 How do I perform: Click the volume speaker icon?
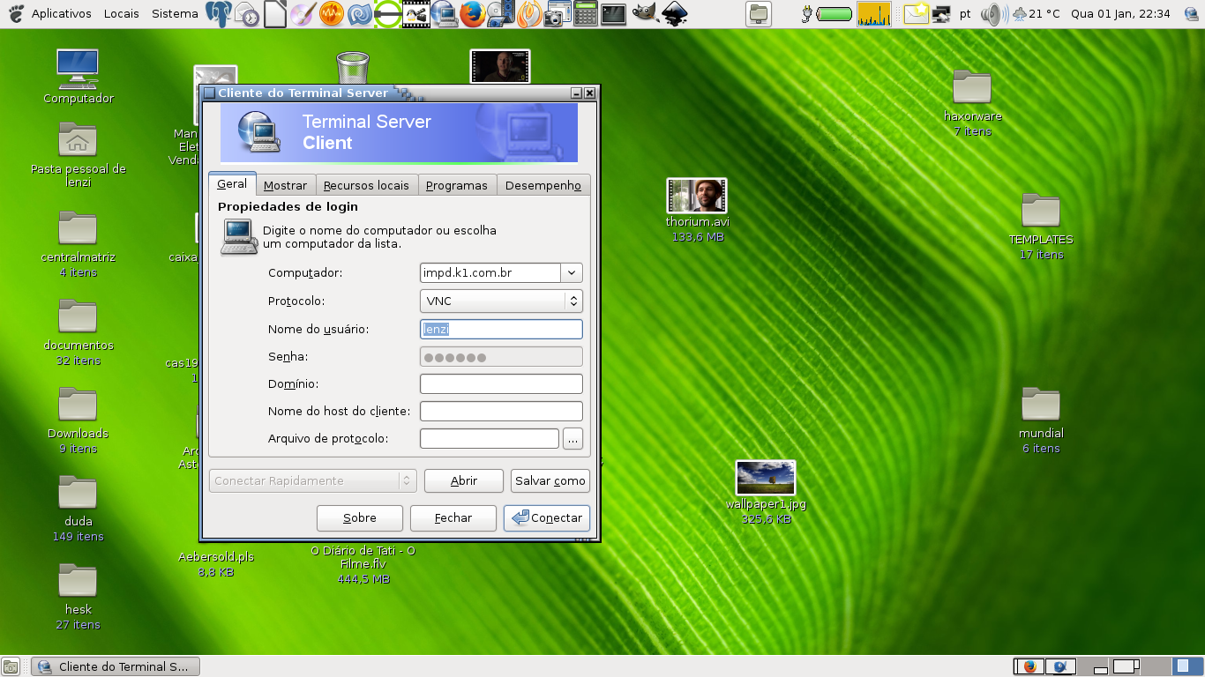[x=993, y=14]
